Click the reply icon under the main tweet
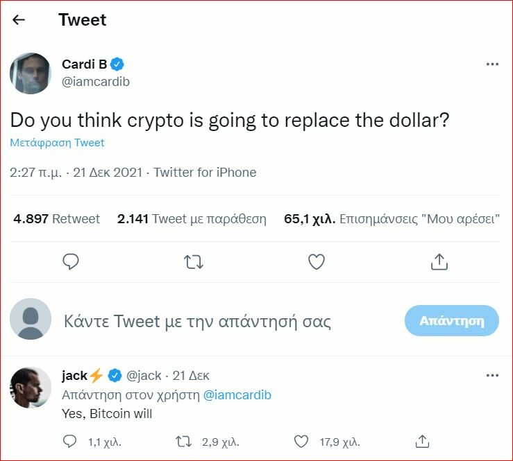This screenshot has height=461, width=513. point(71,261)
